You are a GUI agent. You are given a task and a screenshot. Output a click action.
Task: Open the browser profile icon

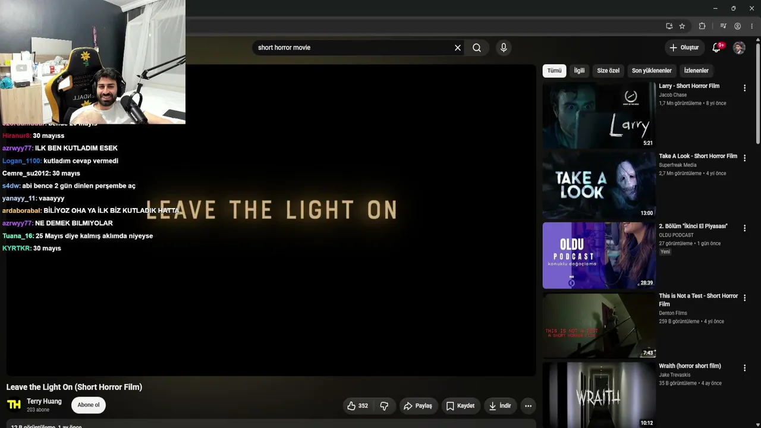click(x=737, y=26)
